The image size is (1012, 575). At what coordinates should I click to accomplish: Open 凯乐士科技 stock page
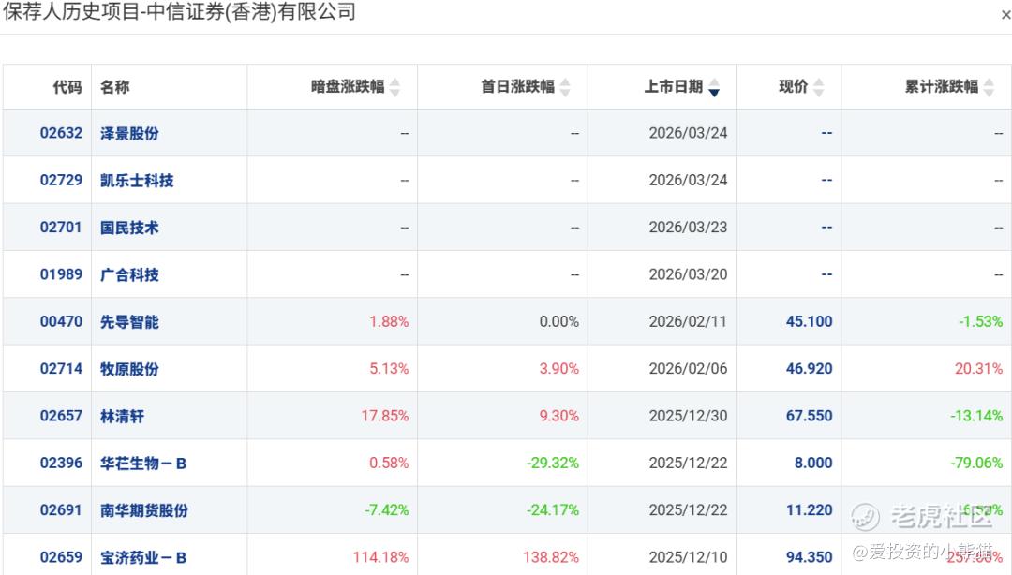pyautogui.click(x=137, y=181)
